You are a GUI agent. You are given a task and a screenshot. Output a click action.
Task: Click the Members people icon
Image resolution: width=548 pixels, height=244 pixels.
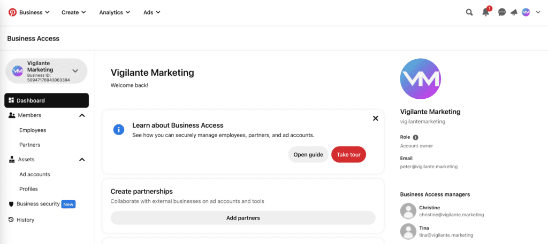point(12,115)
